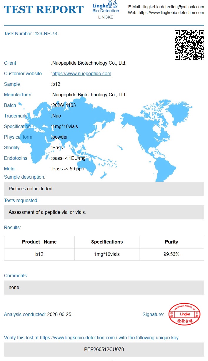Click the 'Pictures not included.' description box
Viewport: 208px width, 361px height.
pyautogui.click(x=104, y=189)
